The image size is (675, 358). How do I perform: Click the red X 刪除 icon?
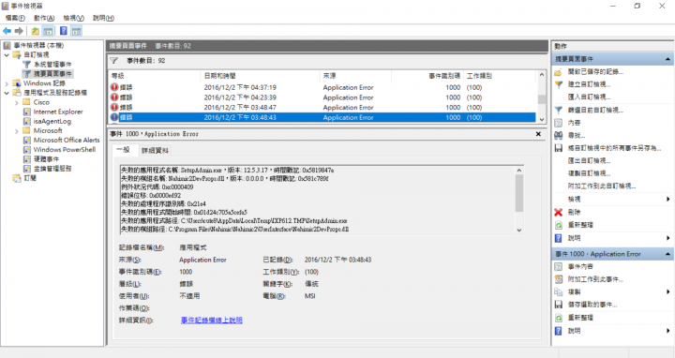(x=559, y=212)
